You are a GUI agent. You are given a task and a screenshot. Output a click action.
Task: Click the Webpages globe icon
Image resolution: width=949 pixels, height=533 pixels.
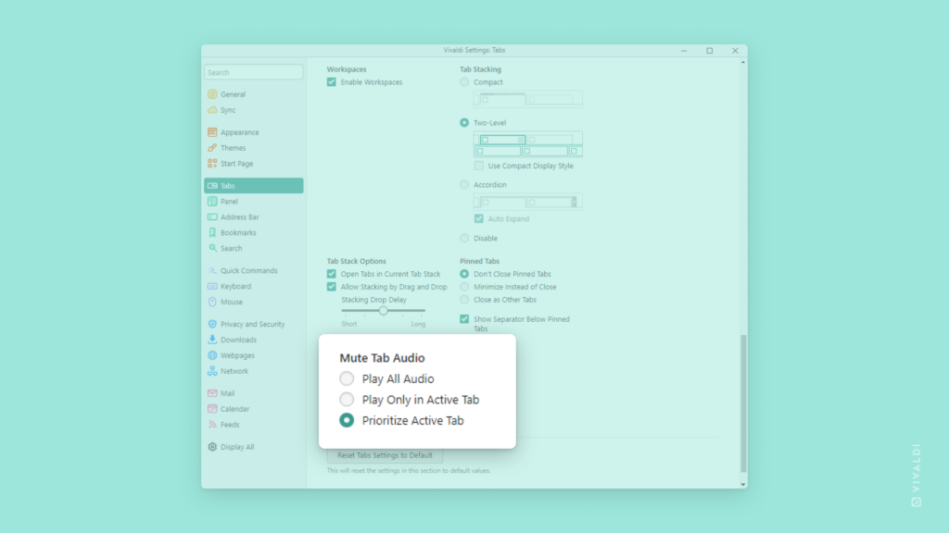(x=212, y=355)
